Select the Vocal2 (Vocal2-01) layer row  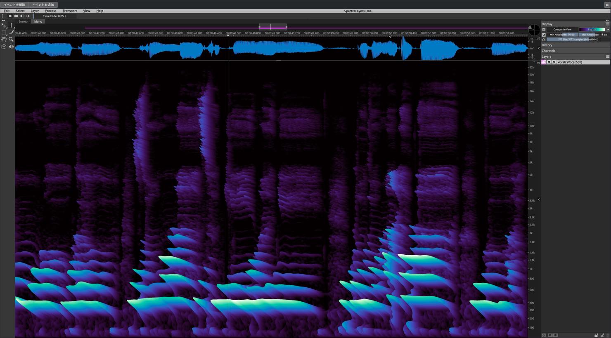(575, 62)
